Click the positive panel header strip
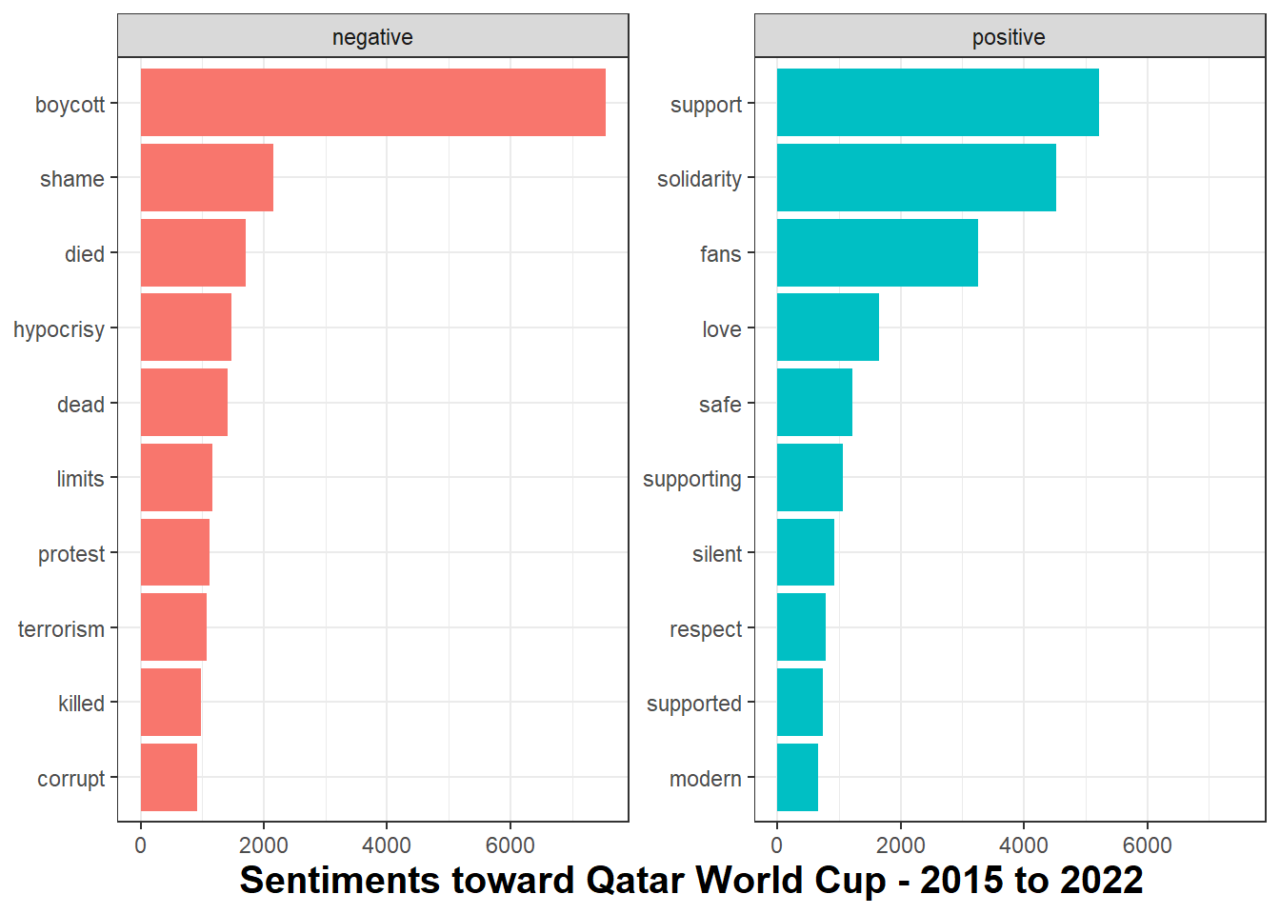 pyautogui.click(x=1009, y=37)
